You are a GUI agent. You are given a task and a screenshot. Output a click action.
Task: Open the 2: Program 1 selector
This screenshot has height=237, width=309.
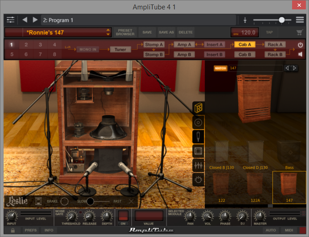[x=138, y=20]
